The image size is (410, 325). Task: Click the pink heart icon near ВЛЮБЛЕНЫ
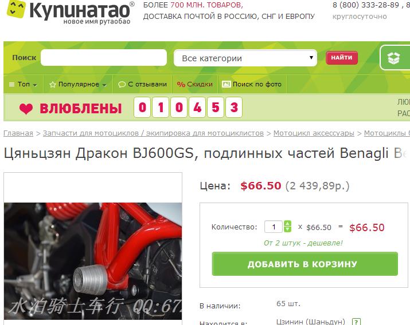pos(26,109)
